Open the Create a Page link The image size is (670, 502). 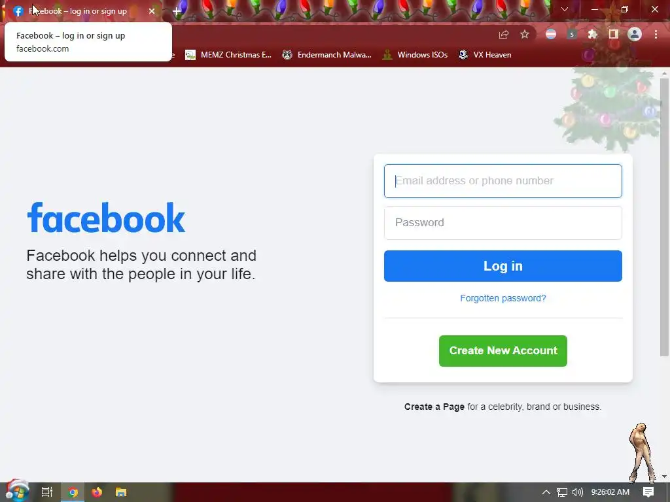coord(434,407)
